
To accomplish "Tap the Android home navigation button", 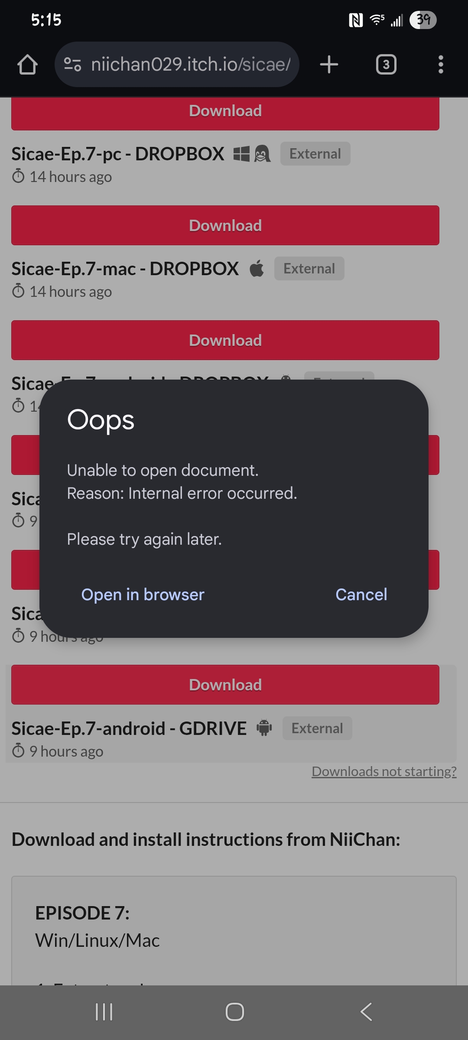I will (x=234, y=1012).
